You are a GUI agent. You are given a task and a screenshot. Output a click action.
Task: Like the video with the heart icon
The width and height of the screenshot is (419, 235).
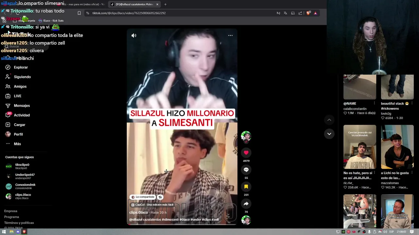pyautogui.click(x=246, y=152)
